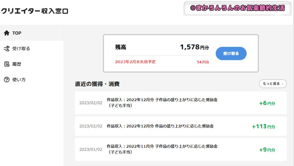The height and width of the screenshot is (166, 294).
Task: Open the 履歴 sidebar menu item
Action: tap(32, 64)
